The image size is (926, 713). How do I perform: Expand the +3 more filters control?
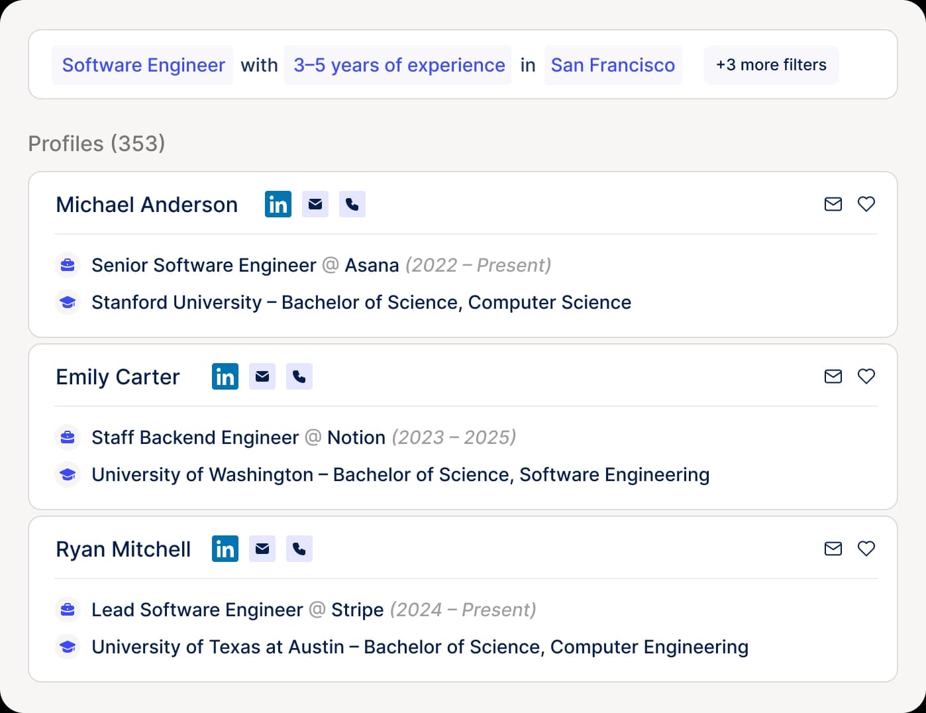[771, 65]
